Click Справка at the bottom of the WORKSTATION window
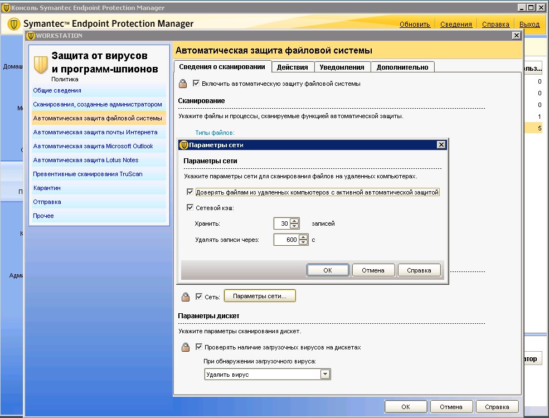Image resolution: width=549 pixels, height=418 pixels. click(x=497, y=407)
